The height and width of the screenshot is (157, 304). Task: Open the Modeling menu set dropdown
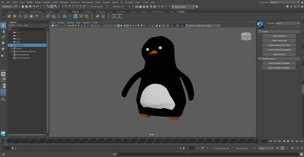9,6
